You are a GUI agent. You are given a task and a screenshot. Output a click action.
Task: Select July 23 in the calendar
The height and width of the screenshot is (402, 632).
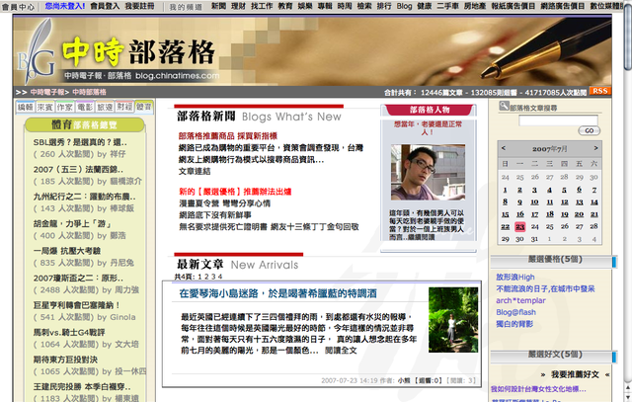pyautogui.click(x=520, y=226)
